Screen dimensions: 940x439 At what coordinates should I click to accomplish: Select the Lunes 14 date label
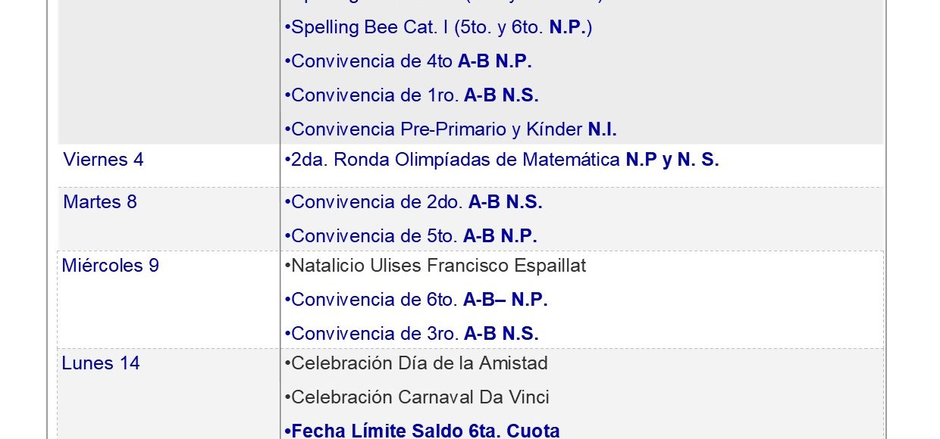(x=101, y=363)
